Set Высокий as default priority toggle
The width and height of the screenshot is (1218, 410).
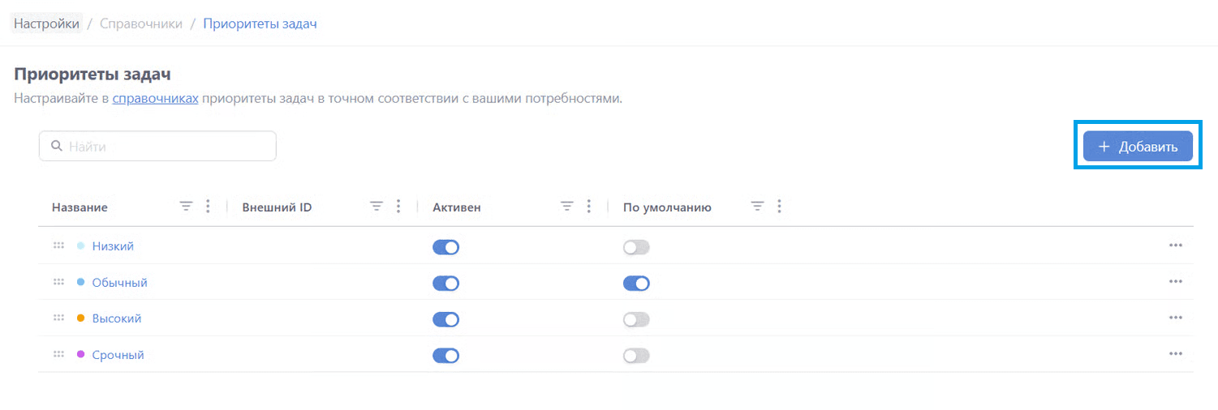636,319
